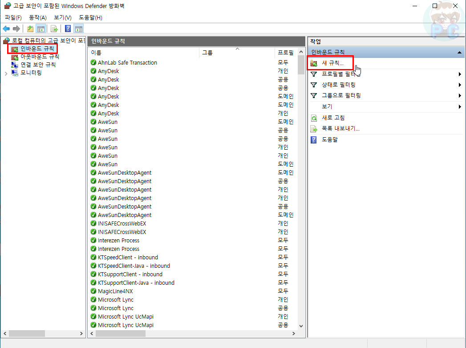The height and width of the screenshot is (348, 466).
Task: Click the green check icon of KTSupportClient-Java - inbound
Action: (93, 282)
